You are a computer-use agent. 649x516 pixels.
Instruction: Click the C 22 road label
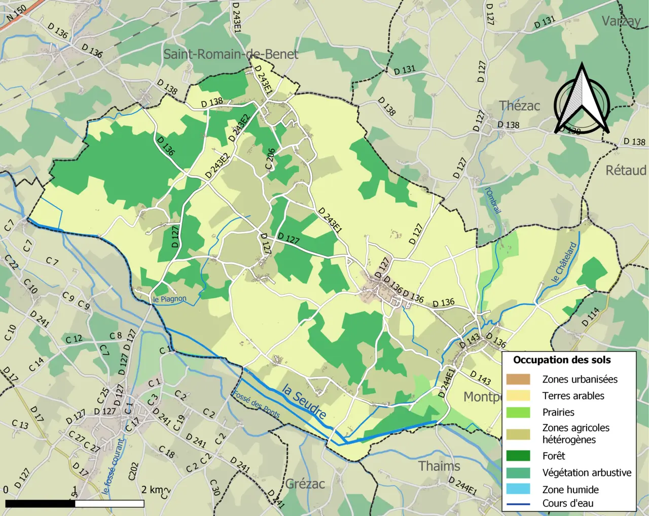tap(11, 262)
